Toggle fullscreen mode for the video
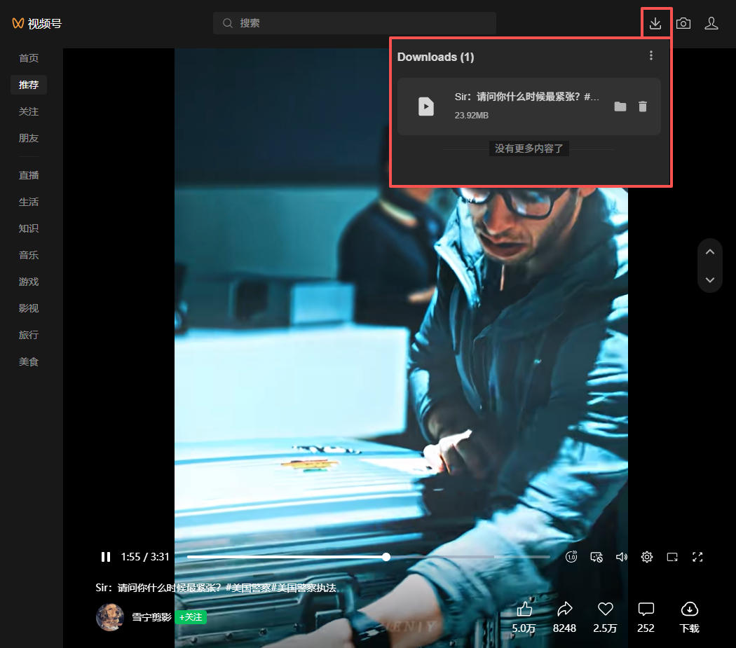This screenshot has height=648, width=736. 697,557
